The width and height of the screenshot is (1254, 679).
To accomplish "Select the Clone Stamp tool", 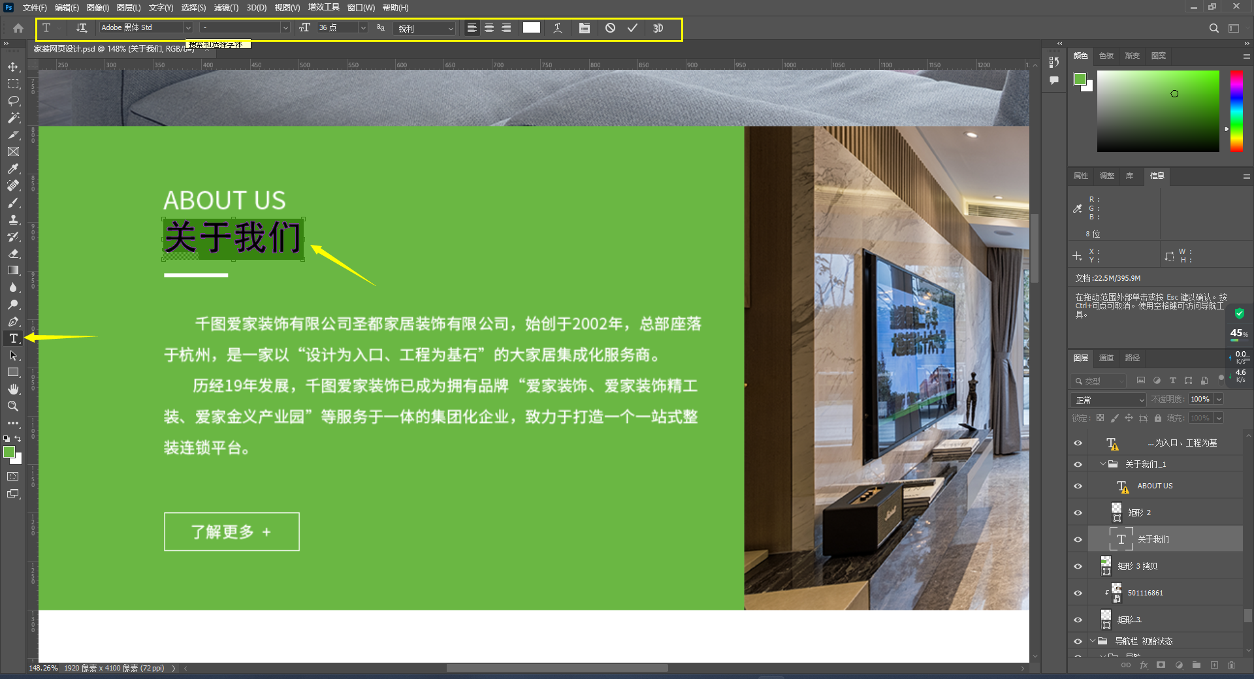I will tap(13, 219).
